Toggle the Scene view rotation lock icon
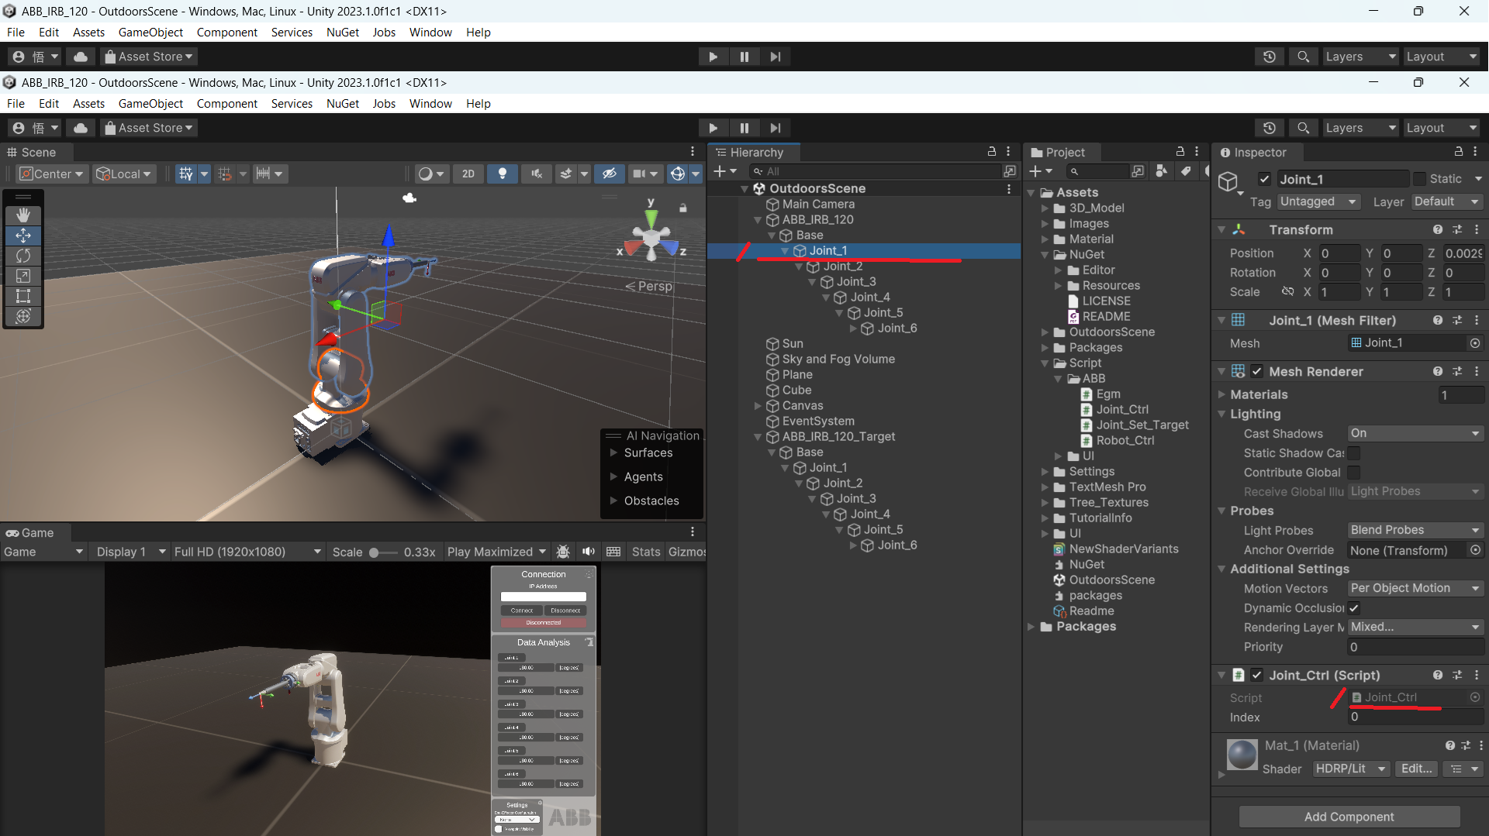Screen dimensions: 1489x836 click(683, 208)
